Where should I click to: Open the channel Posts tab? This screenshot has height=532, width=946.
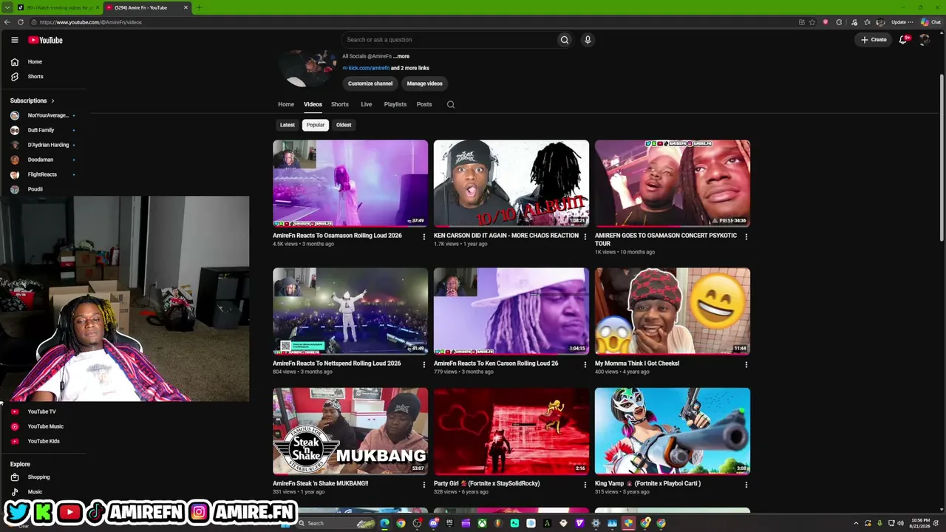(424, 104)
